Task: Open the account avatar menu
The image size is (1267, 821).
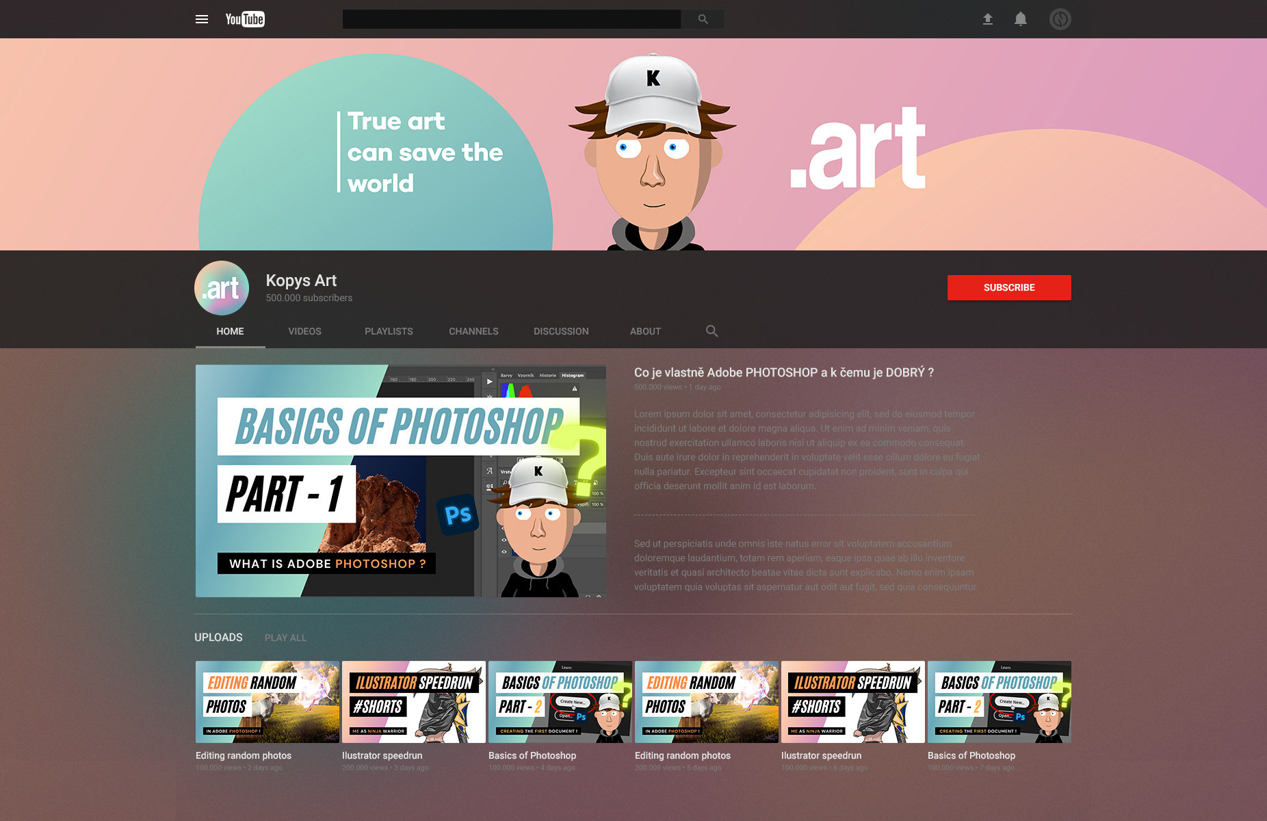Action: click(1060, 19)
